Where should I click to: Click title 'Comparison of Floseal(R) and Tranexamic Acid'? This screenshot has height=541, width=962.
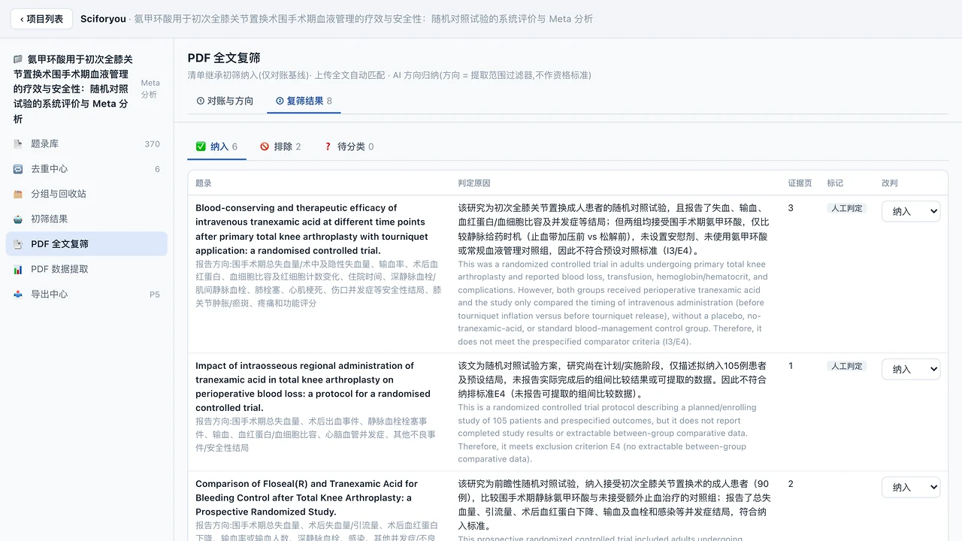307,497
